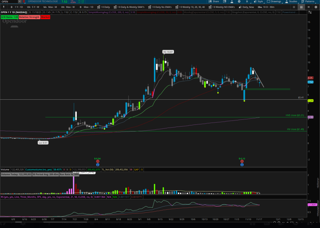The height and width of the screenshot is (228, 320).
Task: Click the Customvolume (no, yes) study label
Action: point(39,170)
